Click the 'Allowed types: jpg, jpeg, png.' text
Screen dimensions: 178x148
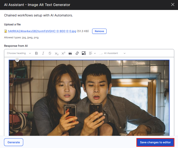(x=21, y=38)
